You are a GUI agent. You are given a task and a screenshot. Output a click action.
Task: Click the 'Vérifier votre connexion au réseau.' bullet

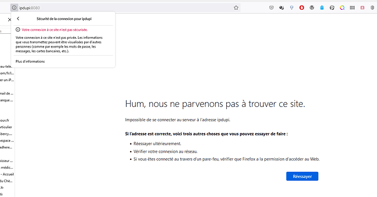166,152
